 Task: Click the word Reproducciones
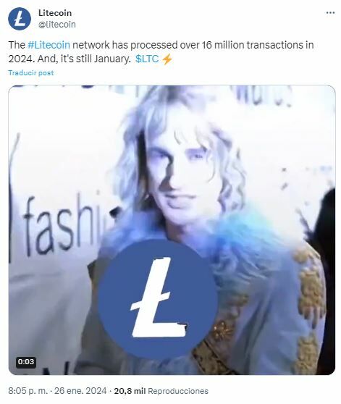(x=178, y=391)
